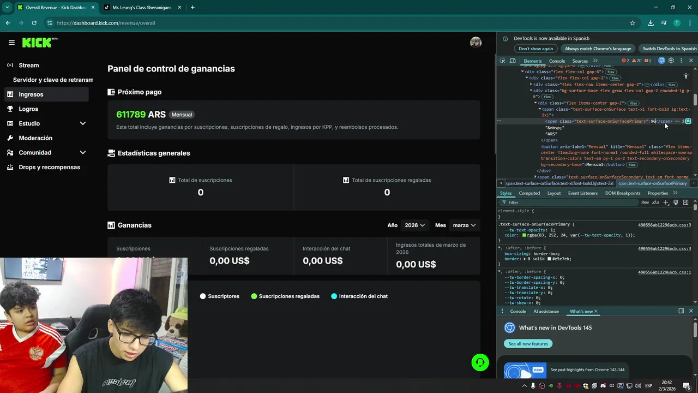Activate the inspect element picker icon
This screenshot has height=393, width=698.
coord(503,61)
